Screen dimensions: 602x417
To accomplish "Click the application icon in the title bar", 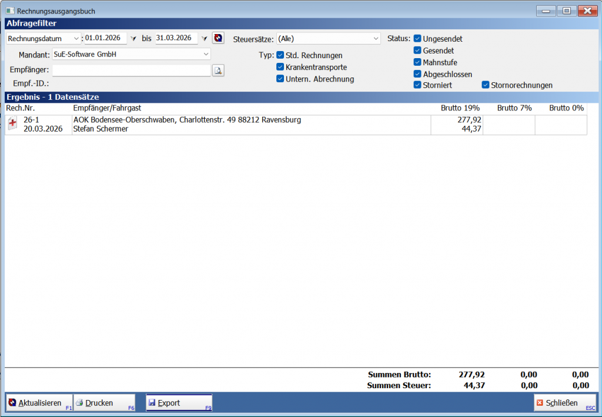I will click(9, 11).
